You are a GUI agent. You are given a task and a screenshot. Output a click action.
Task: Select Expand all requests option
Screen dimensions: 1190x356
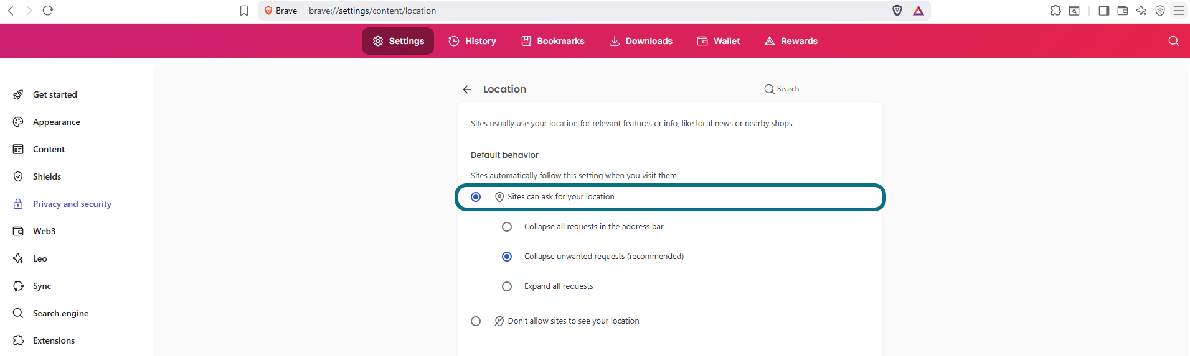coord(507,286)
